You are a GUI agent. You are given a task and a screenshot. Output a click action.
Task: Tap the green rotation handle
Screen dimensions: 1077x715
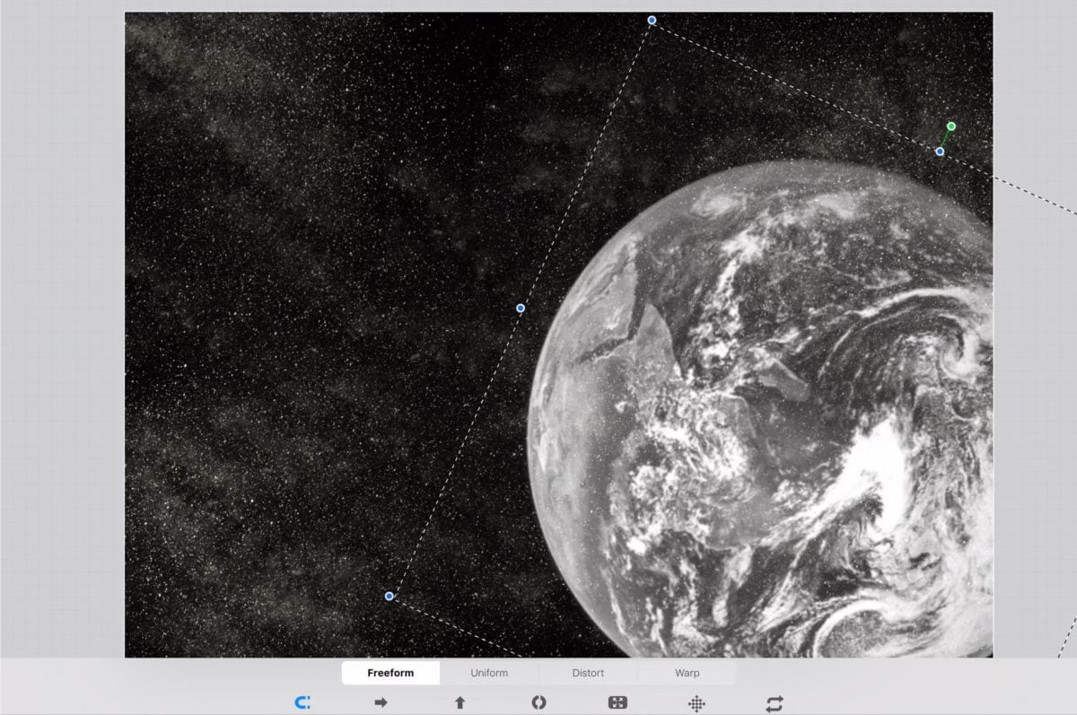click(x=950, y=126)
